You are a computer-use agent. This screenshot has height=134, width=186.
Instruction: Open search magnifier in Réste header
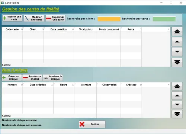tap(141, 29)
